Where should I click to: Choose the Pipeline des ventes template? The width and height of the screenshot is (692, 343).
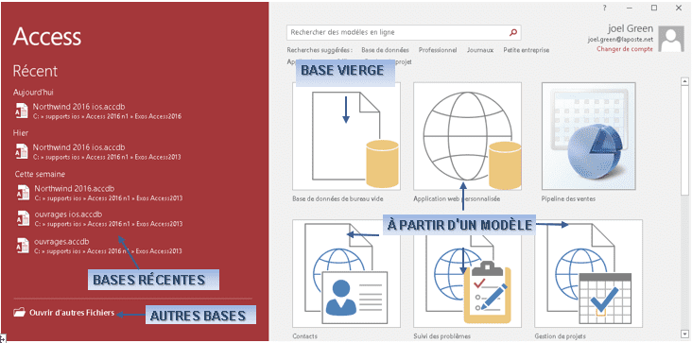tap(589, 136)
